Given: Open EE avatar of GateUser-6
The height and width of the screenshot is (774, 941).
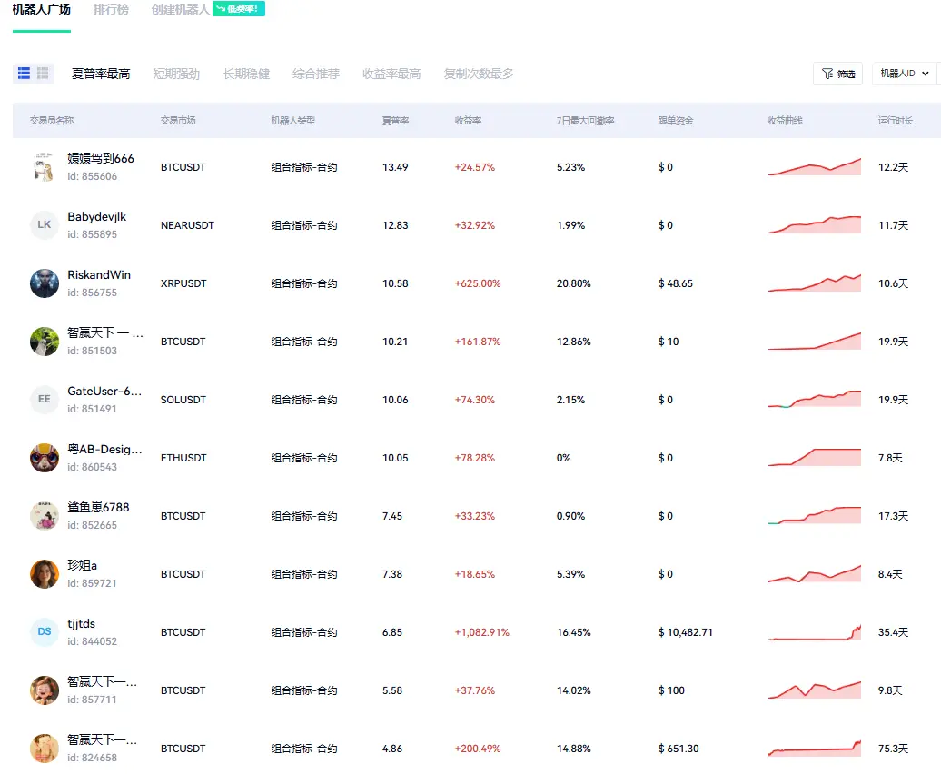Looking at the screenshot, I should pos(45,400).
